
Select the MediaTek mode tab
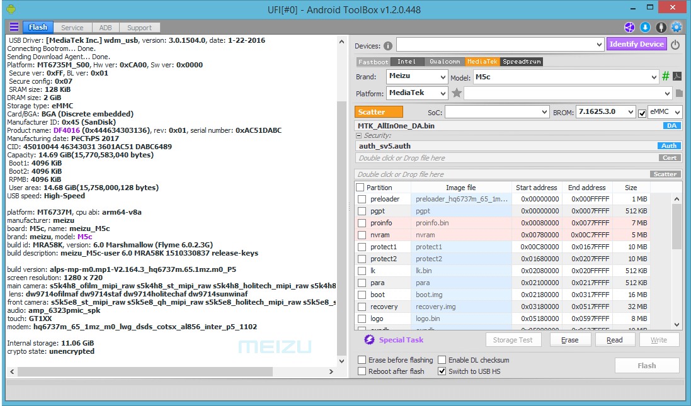pyautogui.click(x=482, y=62)
